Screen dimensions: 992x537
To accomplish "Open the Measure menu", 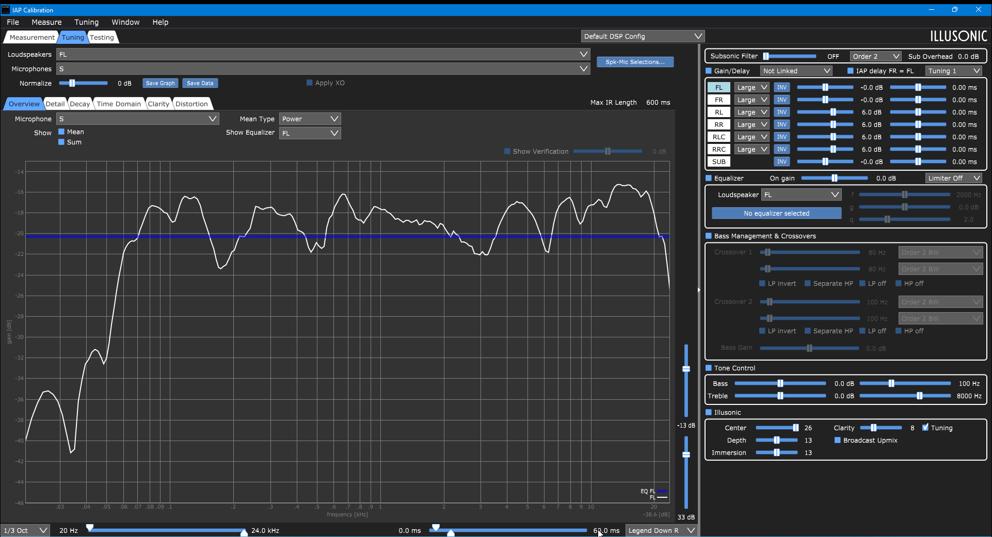I will (46, 22).
